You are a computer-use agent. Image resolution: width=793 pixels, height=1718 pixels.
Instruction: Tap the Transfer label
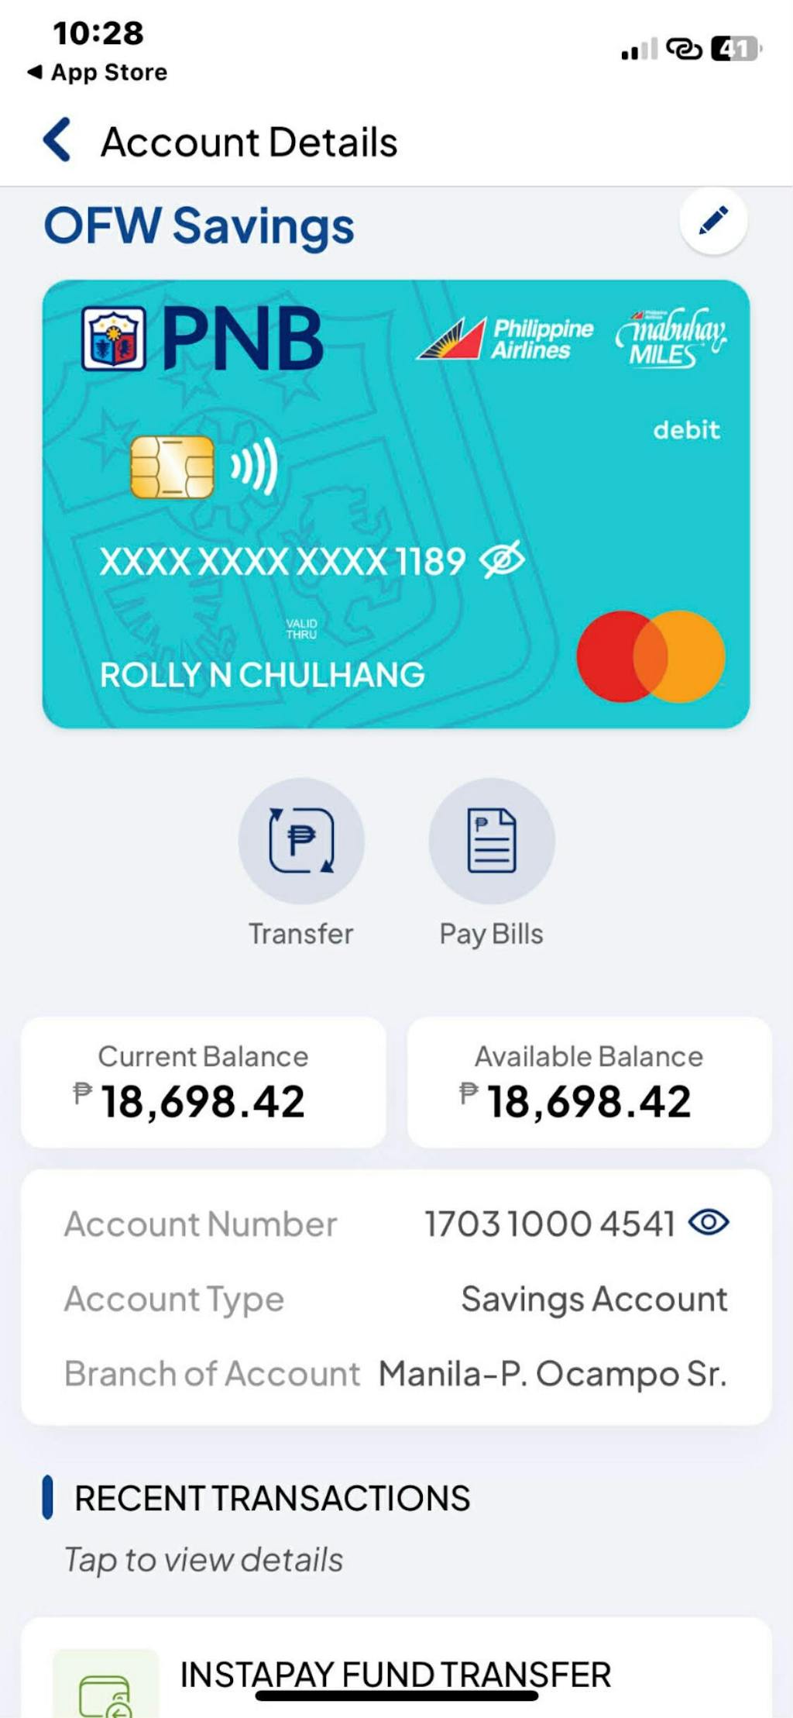301,934
